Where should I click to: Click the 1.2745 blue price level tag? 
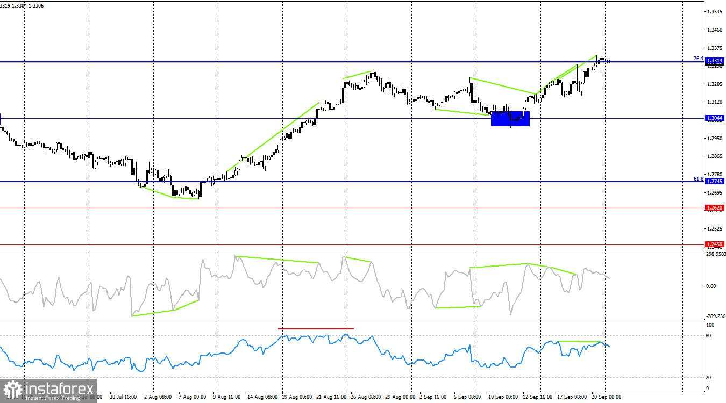[715, 181]
